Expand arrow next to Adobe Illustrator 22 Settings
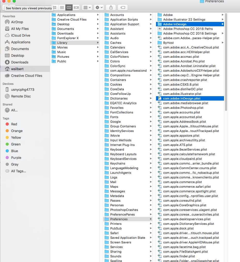The image size is (240, 262). (x=223, y=19)
